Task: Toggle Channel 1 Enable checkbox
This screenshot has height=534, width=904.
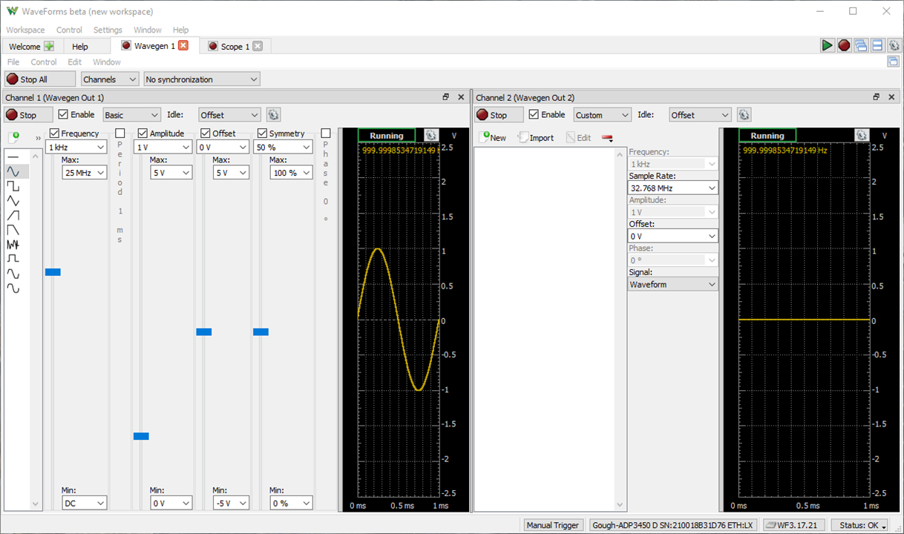Action: tap(63, 115)
